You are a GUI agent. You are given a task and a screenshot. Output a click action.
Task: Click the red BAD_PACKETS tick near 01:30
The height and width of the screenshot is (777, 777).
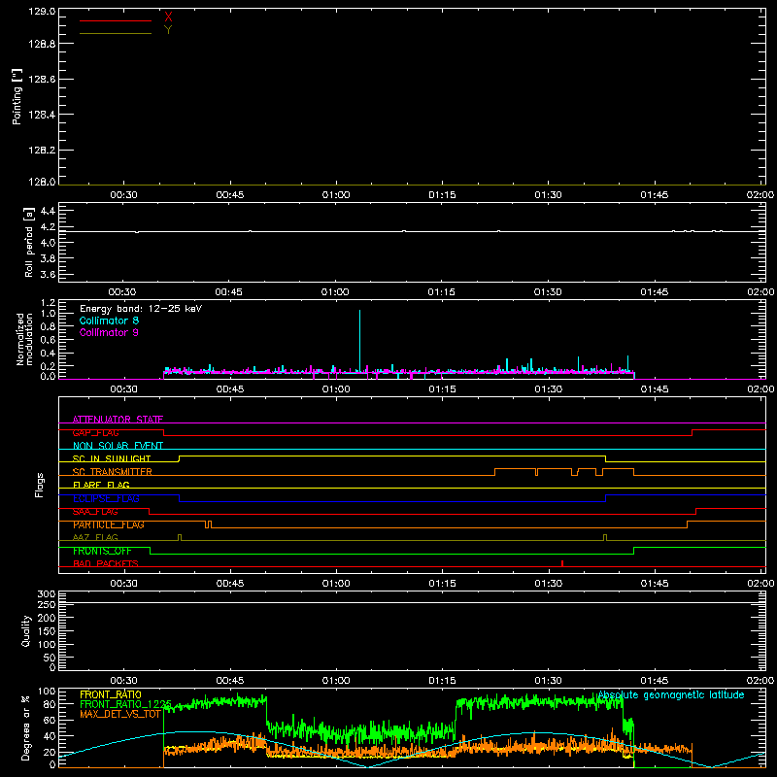click(562, 563)
